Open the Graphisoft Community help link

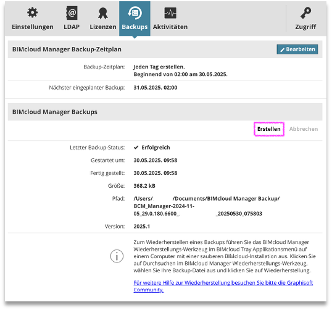(x=223, y=286)
